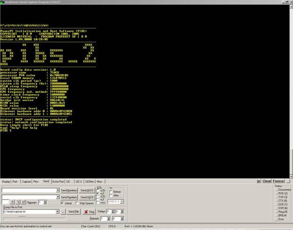Go to the Echo Port tab
The width and height of the screenshot is (293, 230).
(x=58, y=182)
